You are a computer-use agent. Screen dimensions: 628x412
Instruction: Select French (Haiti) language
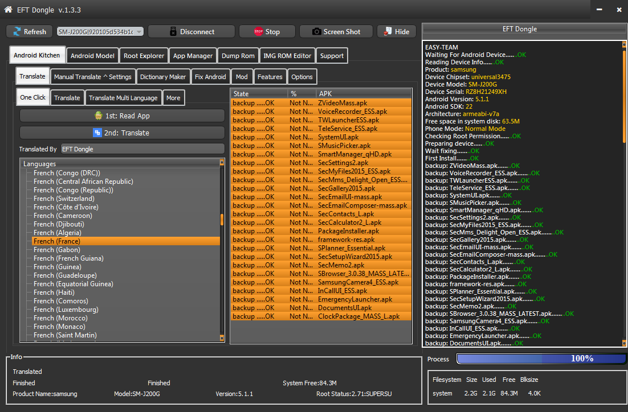point(54,292)
